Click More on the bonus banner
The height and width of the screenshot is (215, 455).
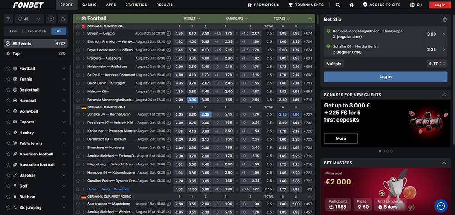point(341,138)
